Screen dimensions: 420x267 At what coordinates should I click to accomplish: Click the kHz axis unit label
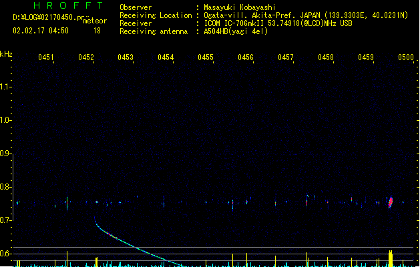coord(6,54)
